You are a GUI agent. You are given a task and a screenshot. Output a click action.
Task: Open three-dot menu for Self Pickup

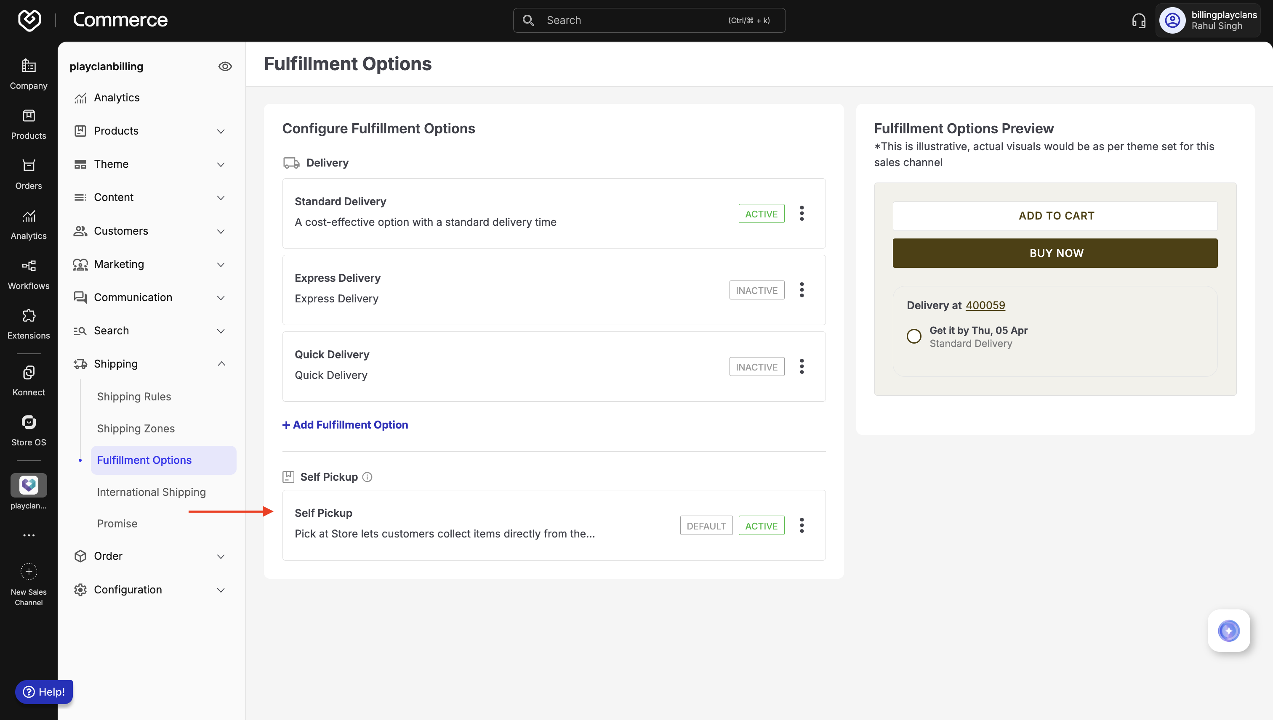(802, 525)
